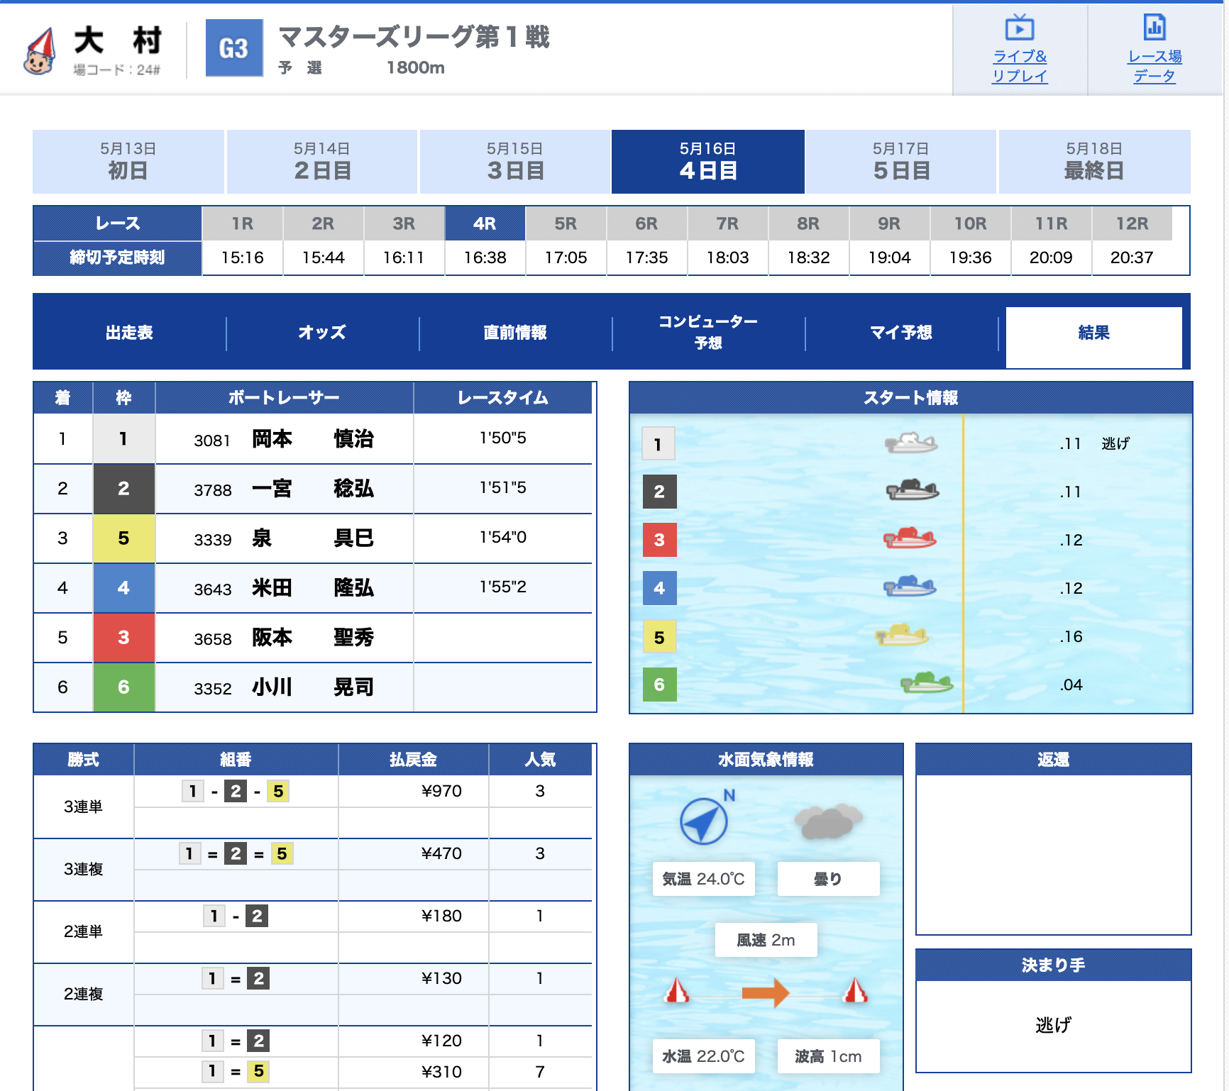Open the オッズ tab
The width and height of the screenshot is (1229, 1091).
pos(322,333)
